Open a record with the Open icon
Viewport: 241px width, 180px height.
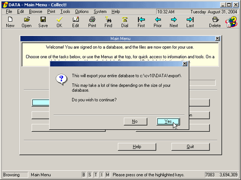[x=27, y=20]
